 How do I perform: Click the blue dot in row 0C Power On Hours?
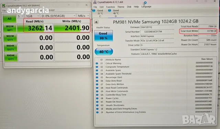[x=97, y=102]
